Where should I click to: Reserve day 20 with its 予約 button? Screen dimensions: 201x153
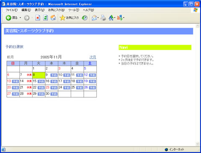click(x=15, y=88)
